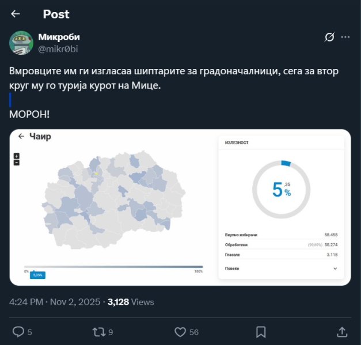Screen dimensions: 361x345
Task: Open the Микроби profile avatar
Action: point(21,43)
